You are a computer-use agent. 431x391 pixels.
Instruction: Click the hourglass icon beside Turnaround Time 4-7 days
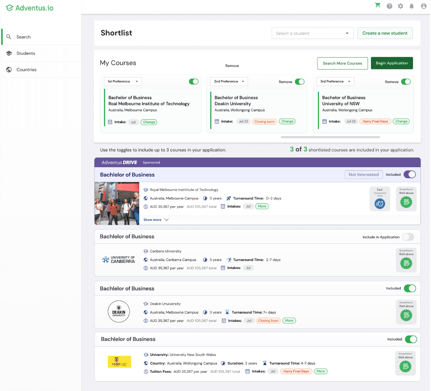pos(265,363)
